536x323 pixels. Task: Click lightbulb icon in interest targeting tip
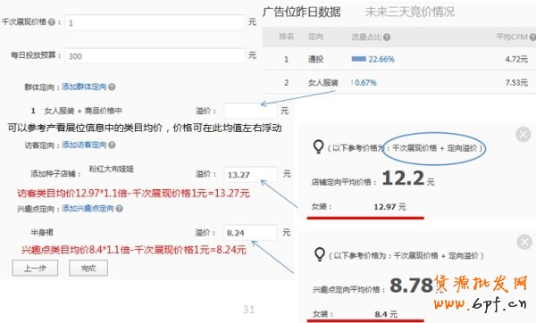tap(319, 254)
